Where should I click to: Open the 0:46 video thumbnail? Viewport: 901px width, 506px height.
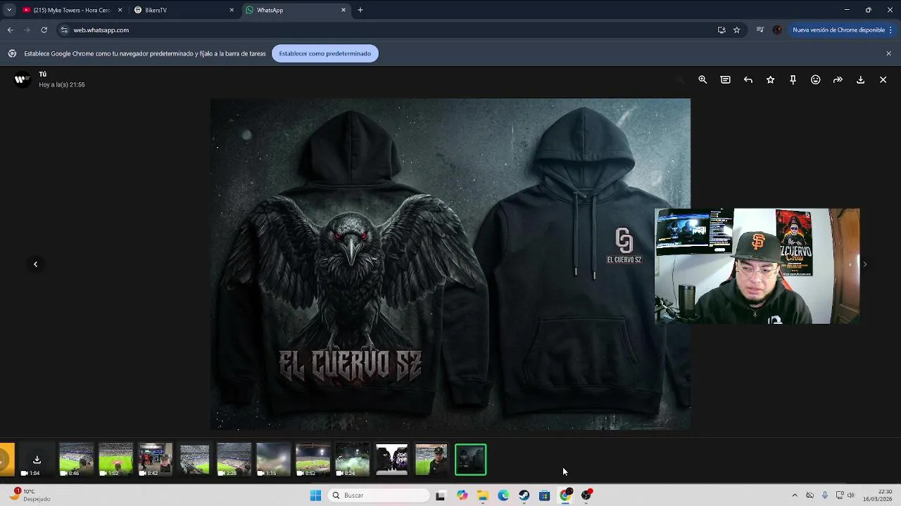click(76, 460)
